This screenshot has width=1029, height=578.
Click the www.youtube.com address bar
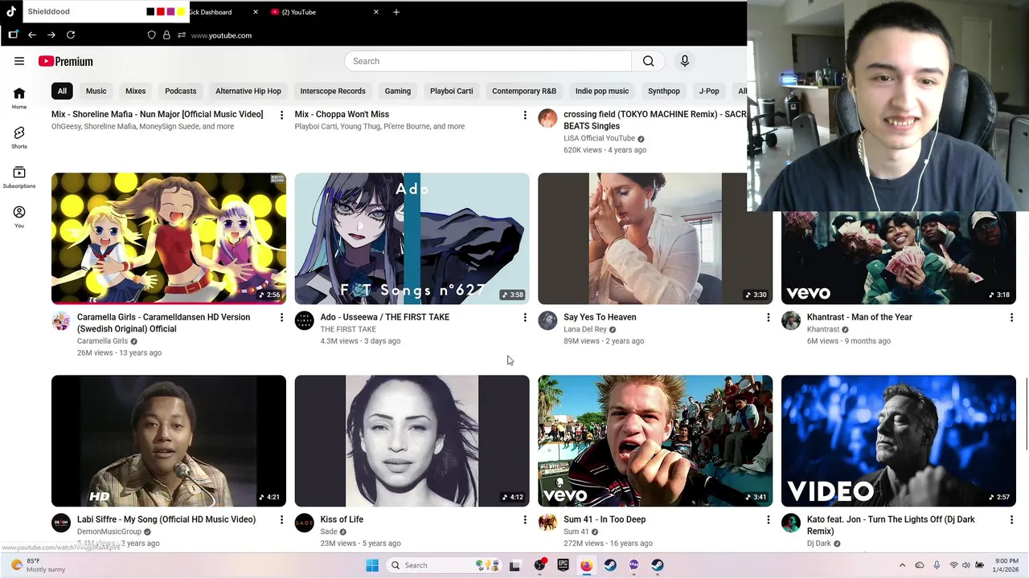click(221, 35)
